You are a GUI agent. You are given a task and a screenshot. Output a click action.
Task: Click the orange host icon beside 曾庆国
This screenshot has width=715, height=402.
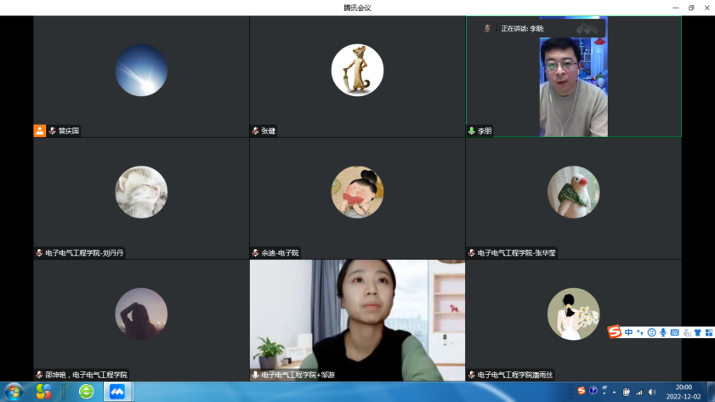tap(39, 131)
